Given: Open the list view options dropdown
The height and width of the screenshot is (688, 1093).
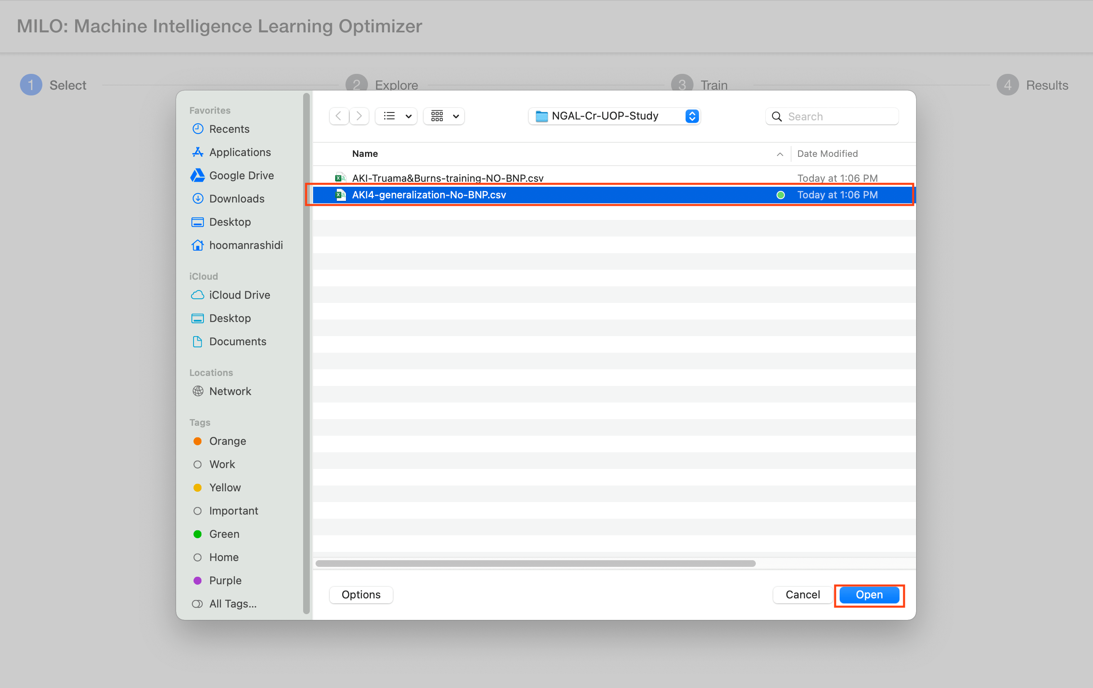Looking at the screenshot, I should (x=396, y=116).
